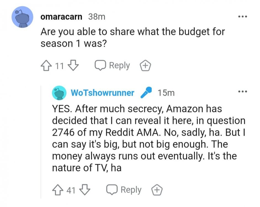Give award to omaracarn's comment
The height and width of the screenshot is (207, 260).
[x=145, y=66]
